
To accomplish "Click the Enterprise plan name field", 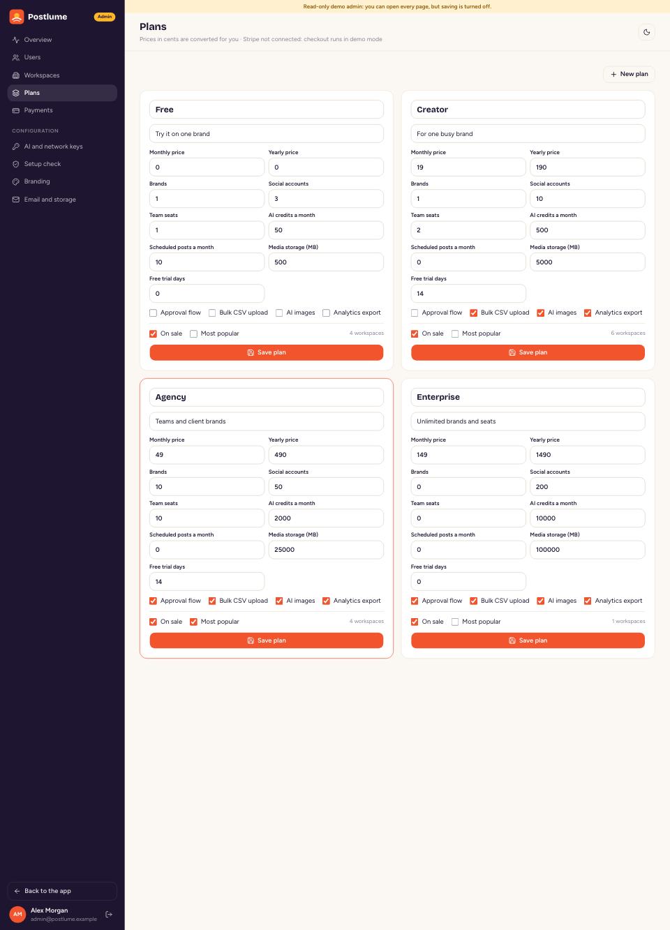I will tap(528, 397).
